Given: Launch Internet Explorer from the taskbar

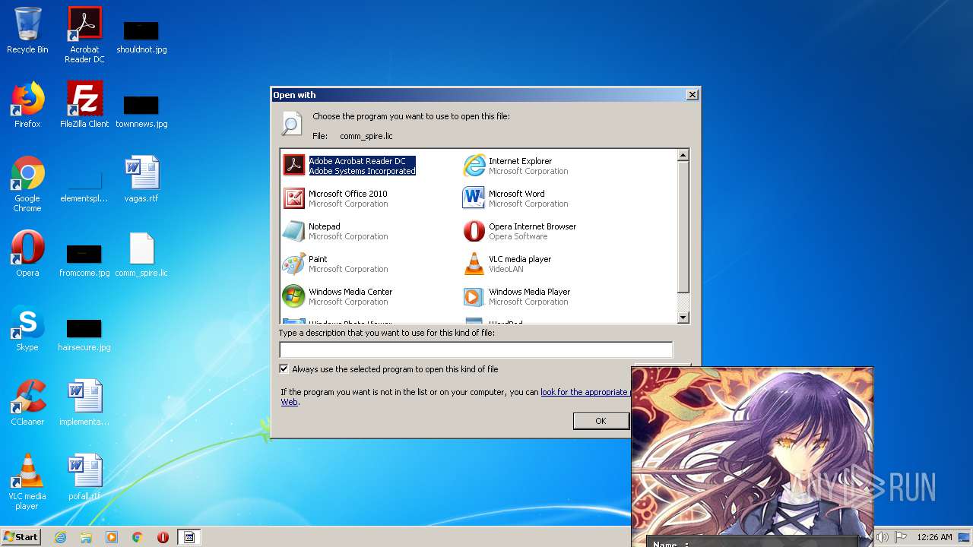Looking at the screenshot, I should click(x=60, y=537).
